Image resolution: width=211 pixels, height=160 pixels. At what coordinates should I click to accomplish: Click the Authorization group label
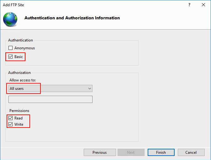pyautogui.click(x=19, y=73)
